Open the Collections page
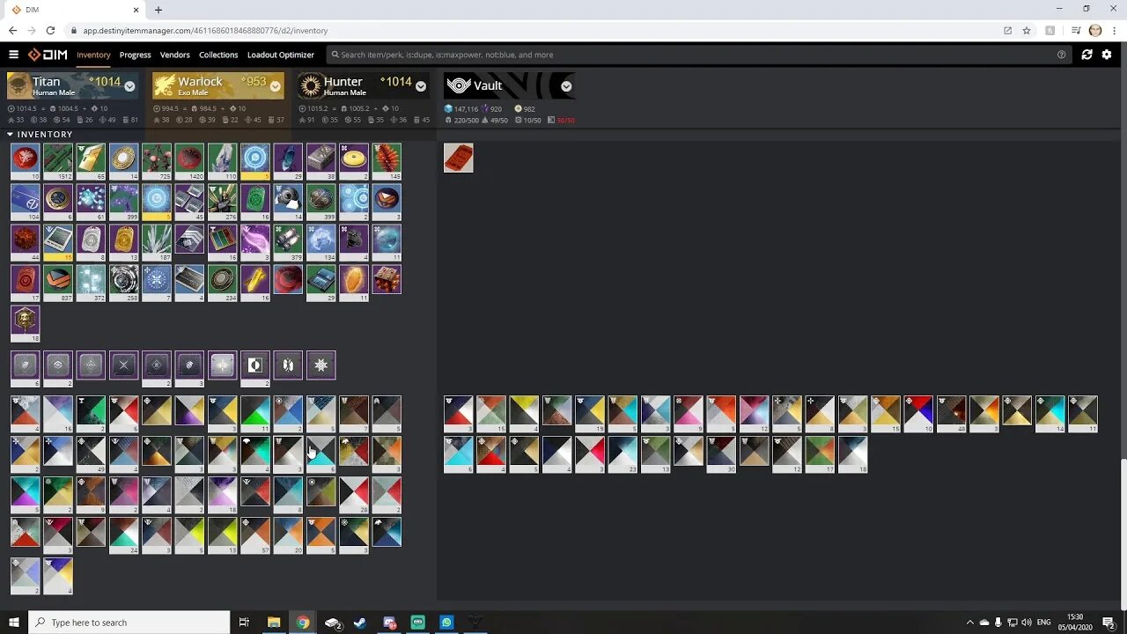This screenshot has height=634, width=1127. click(218, 55)
